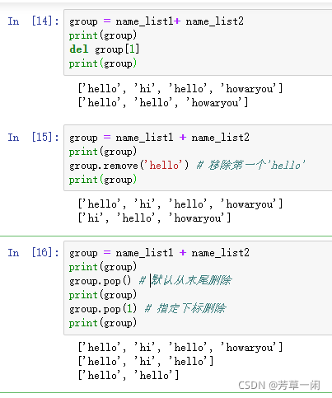
Task: Click output line ['hello', 'hello'] under cell 16
Action: coord(129,376)
